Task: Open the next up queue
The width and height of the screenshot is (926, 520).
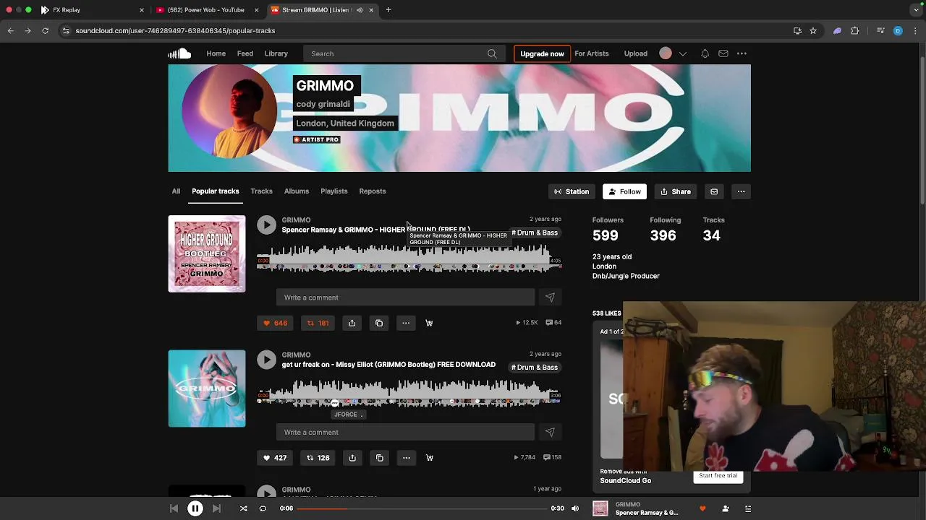Action: tap(748, 508)
